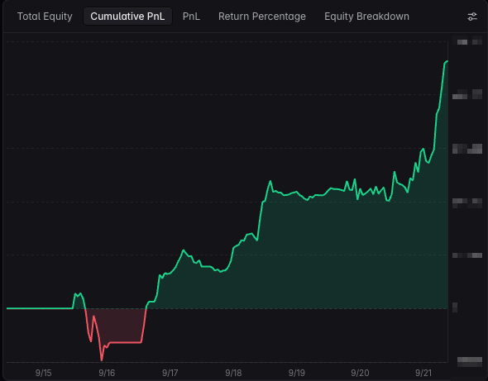Click the red negative PnL trough
Image resolution: width=488 pixels, height=381 pixels.
click(x=102, y=360)
